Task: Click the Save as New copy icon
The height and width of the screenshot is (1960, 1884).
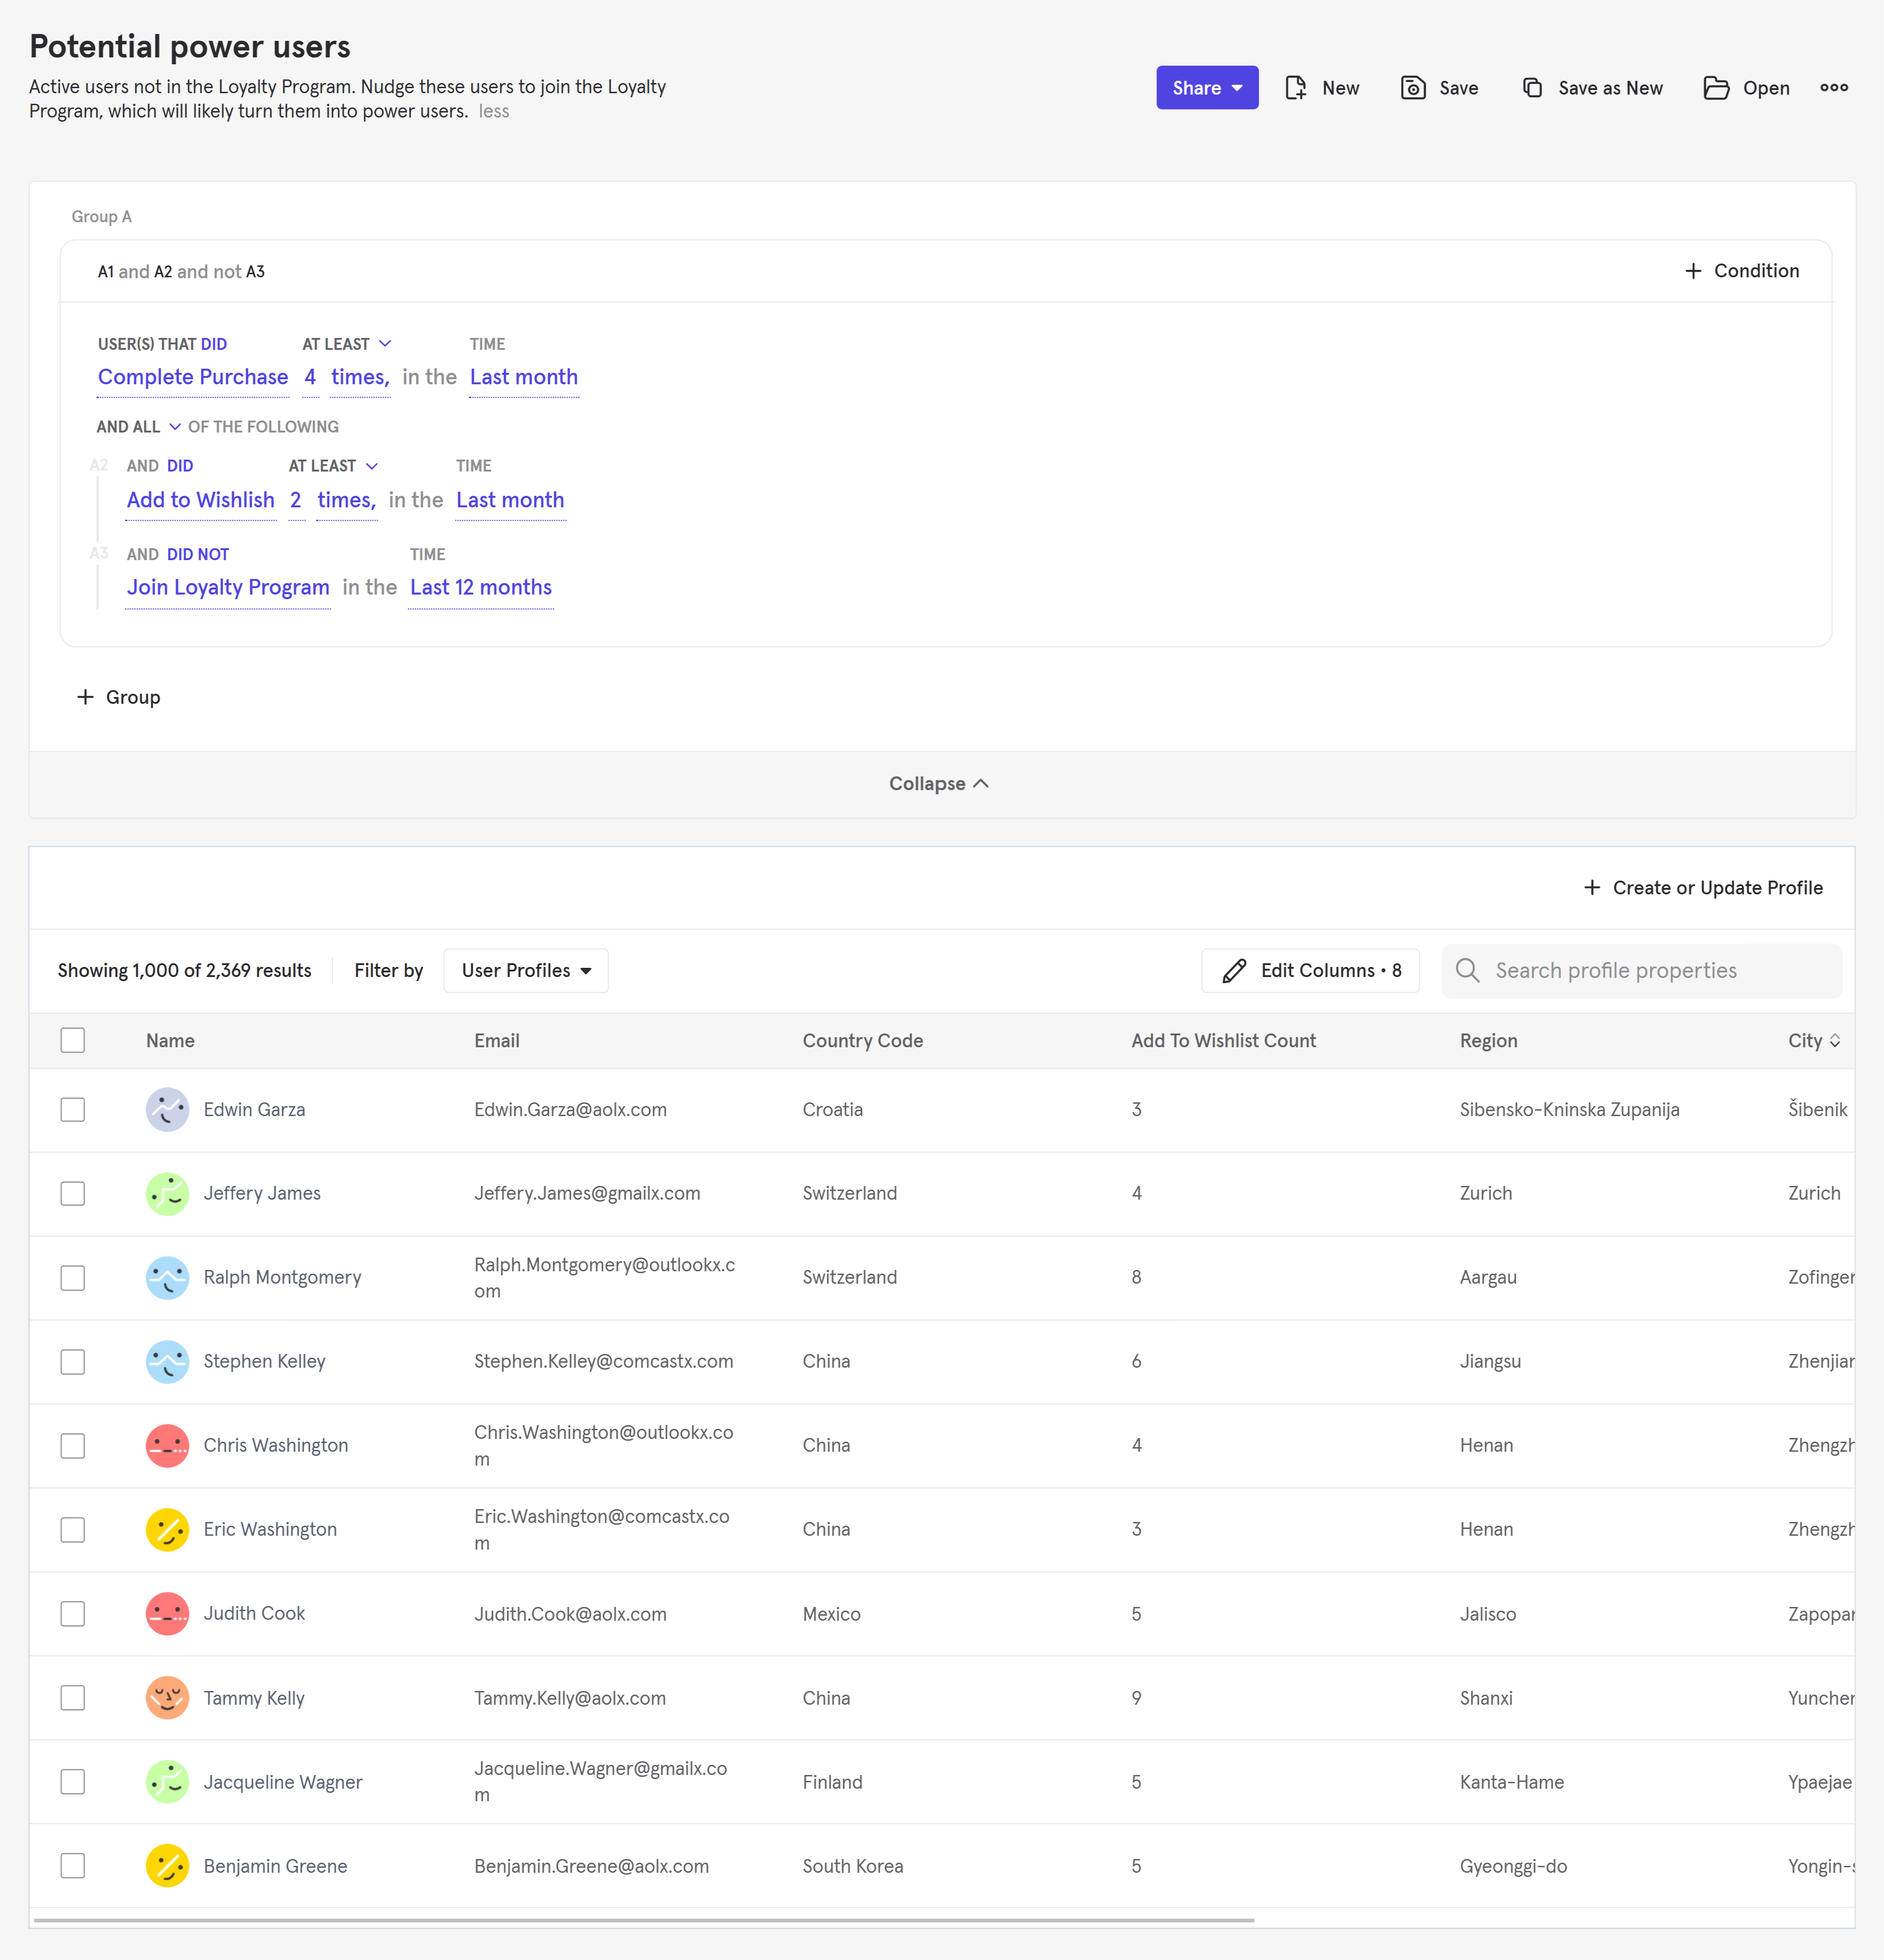Action: click(1532, 88)
